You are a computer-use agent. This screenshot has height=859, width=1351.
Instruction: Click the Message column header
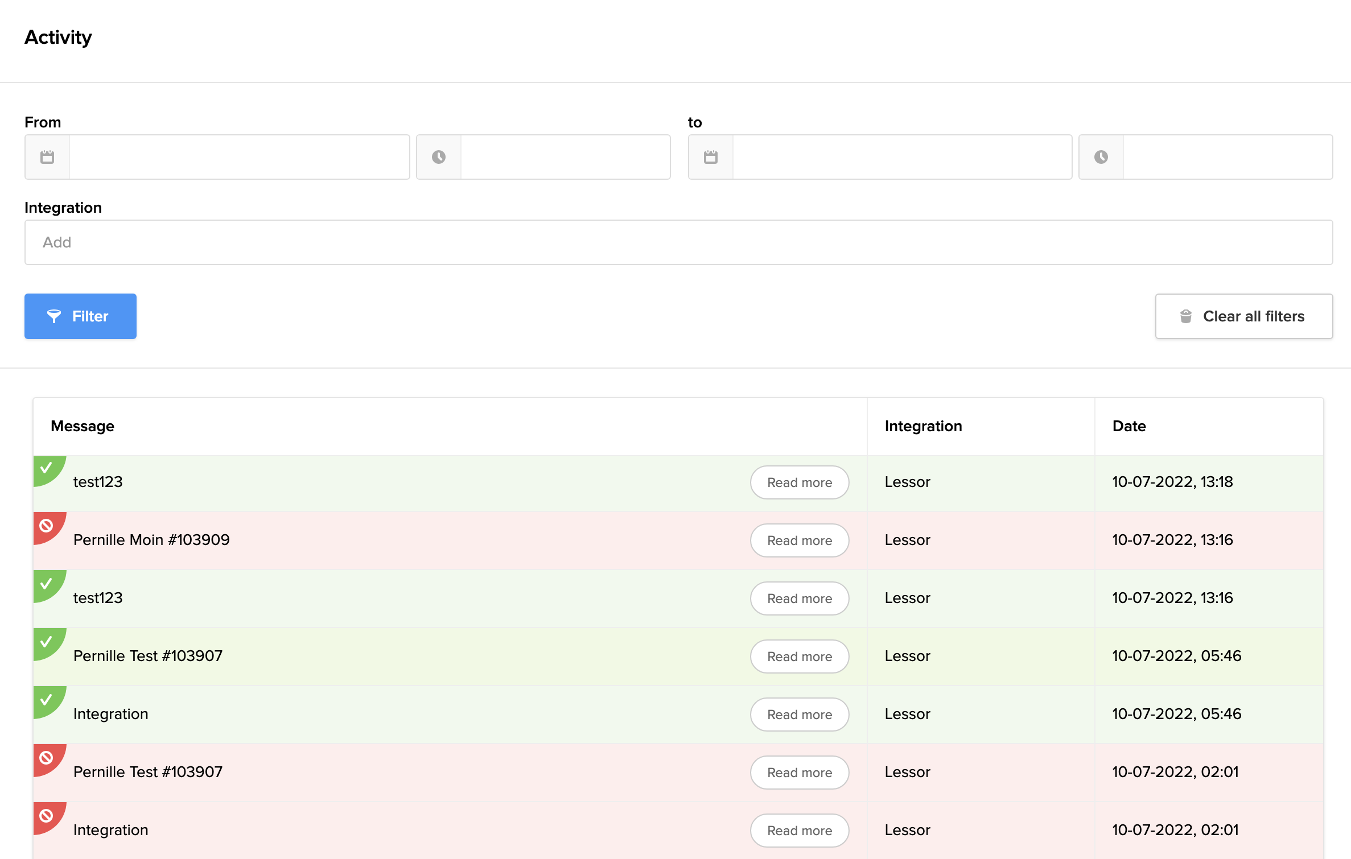83,426
